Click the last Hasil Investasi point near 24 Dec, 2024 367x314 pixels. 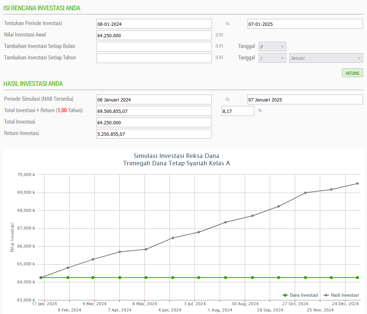click(357, 183)
